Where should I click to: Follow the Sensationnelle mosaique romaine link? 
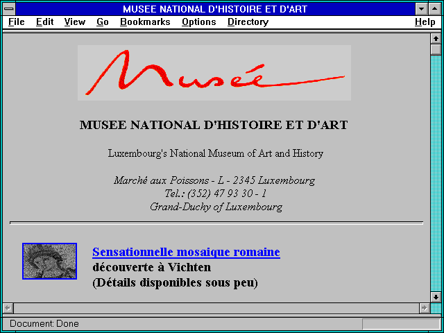click(x=186, y=252)
